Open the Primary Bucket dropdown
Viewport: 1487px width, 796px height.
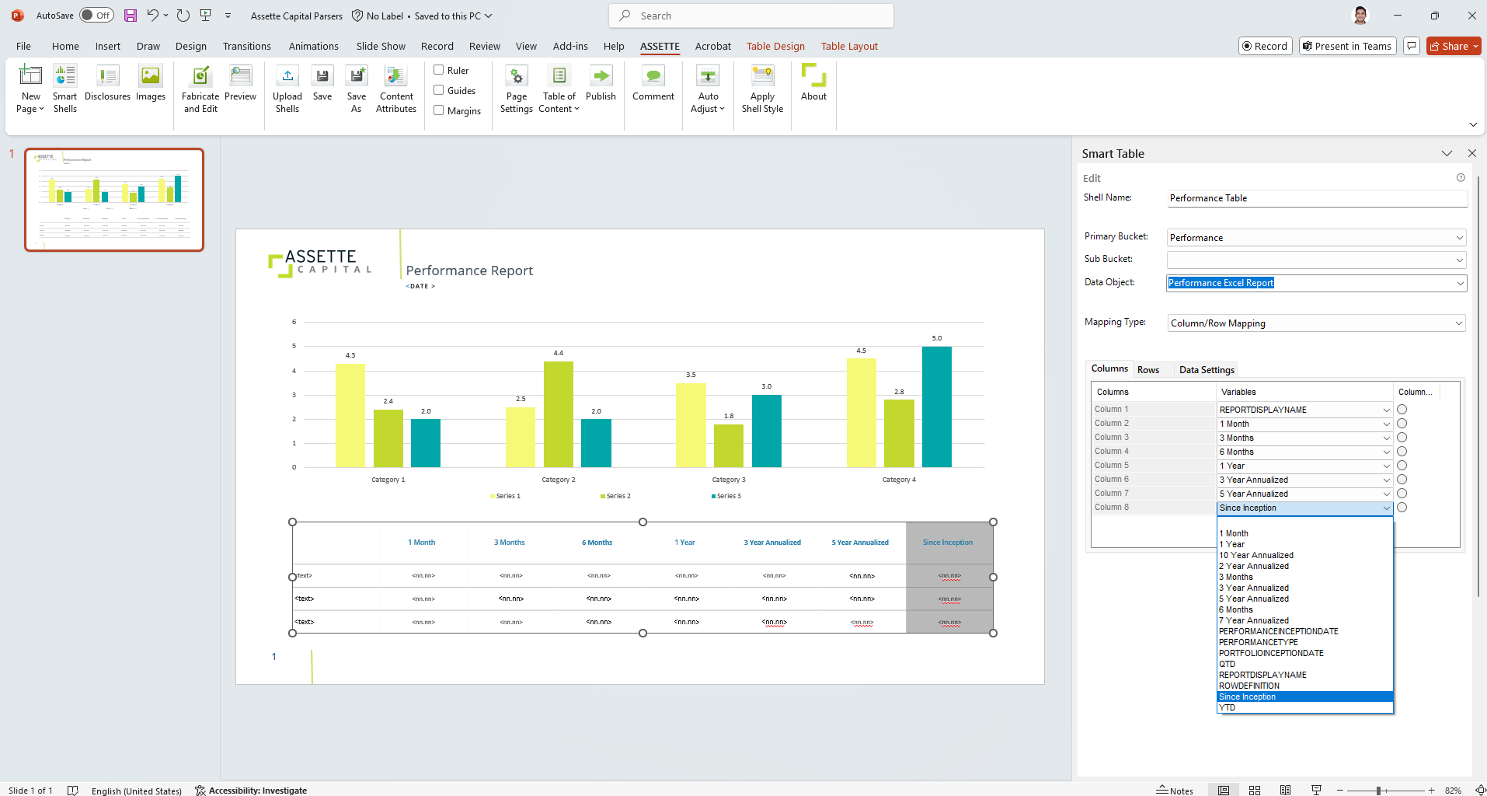click(x=1460, y=238)
